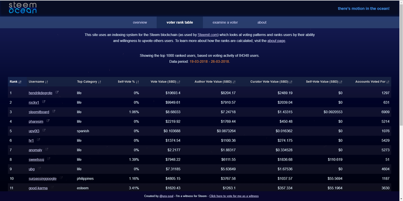The height and width of the screenshot is (201, 403).
Task: Open external link icon next to hendrikdegrote
Action: [57, 92]
